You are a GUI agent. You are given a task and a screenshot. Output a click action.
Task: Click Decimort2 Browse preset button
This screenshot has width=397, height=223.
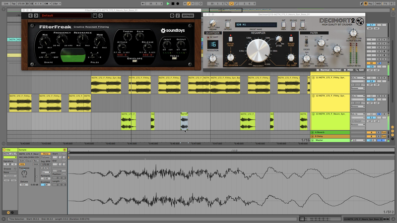[303, 25]
